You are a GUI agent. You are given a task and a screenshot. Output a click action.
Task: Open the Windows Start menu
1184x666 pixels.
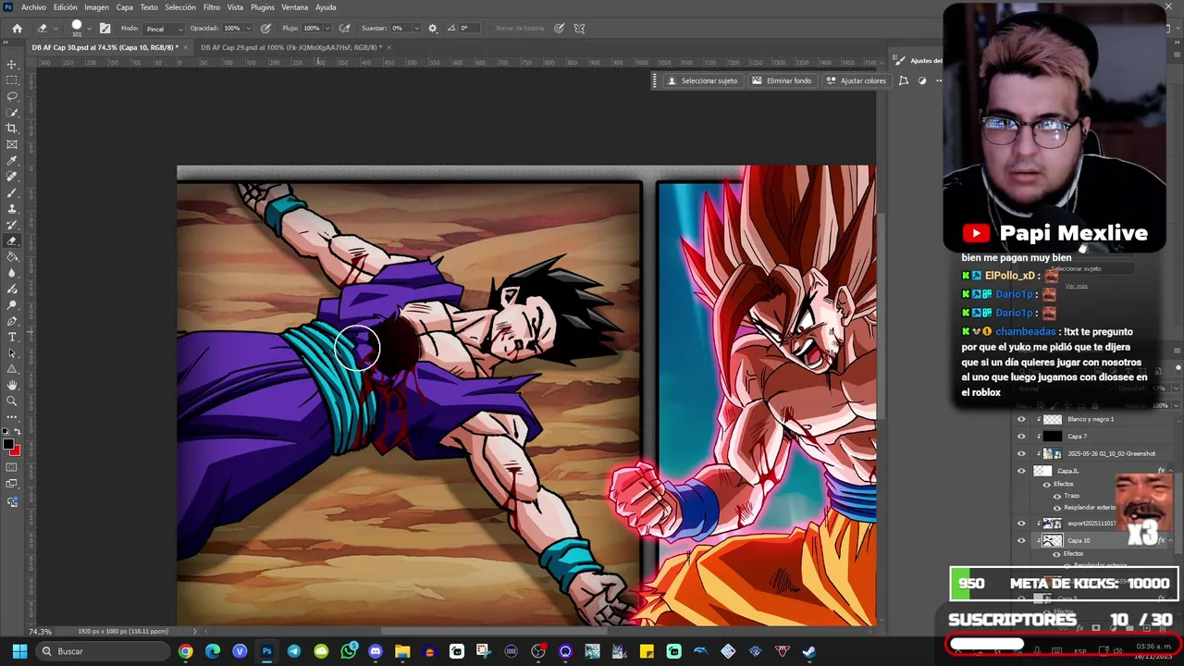click(x=19, y=651)
